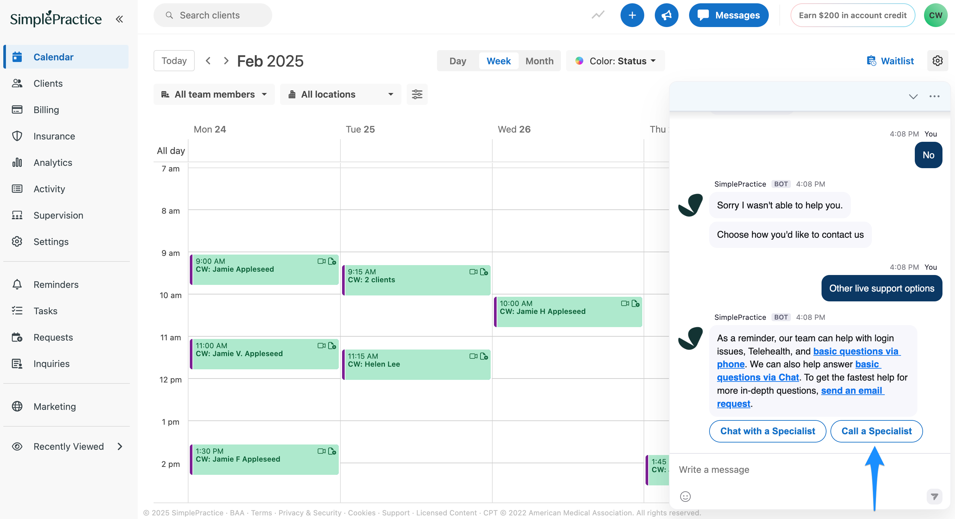Open Calendar in the sidebar
955x519 pixels.
[66, 57]
